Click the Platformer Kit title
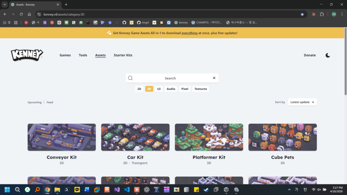 pos(209,157)
